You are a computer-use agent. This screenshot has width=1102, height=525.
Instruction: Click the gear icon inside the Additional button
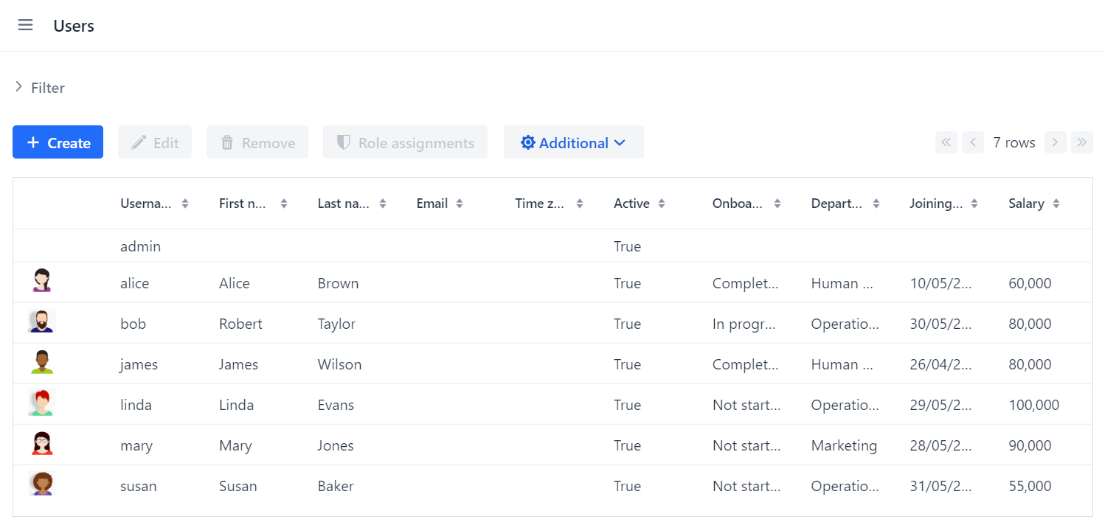[x=528, y=142]
